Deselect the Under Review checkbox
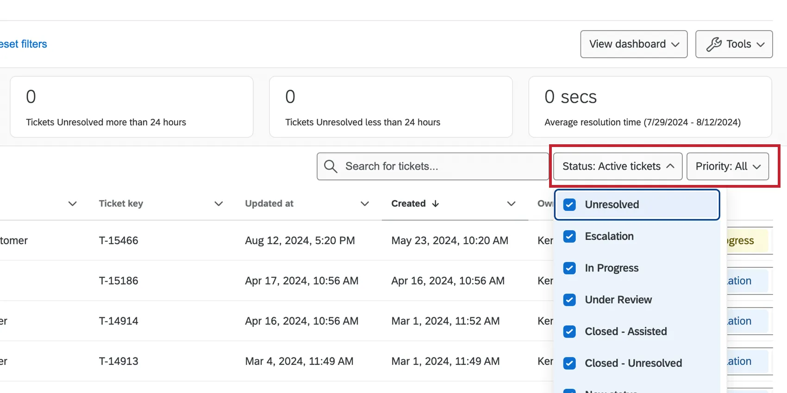Screen dimensions: 787x393 coord(569,300)
